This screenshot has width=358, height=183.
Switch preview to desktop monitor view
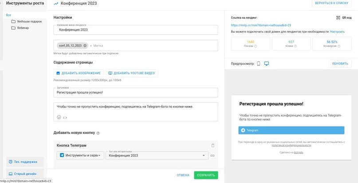(x=267, y=63)
